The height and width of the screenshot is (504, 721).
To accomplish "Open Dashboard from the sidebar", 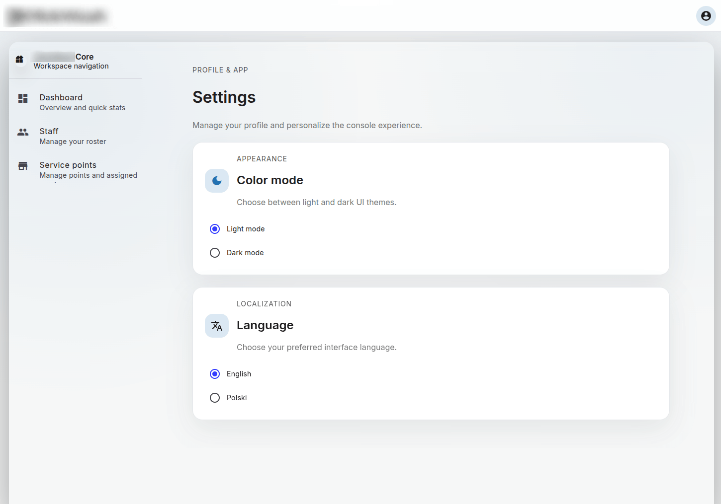I will pyautogui.click(x=61, y=98).
